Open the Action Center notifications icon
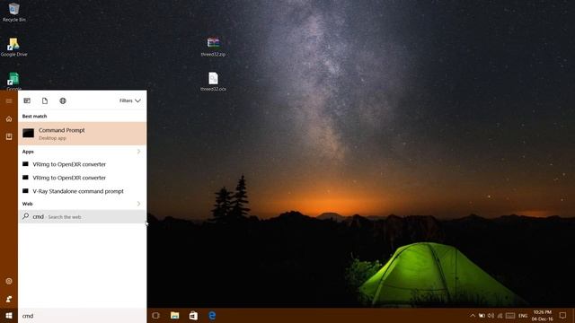 [563, 316]
